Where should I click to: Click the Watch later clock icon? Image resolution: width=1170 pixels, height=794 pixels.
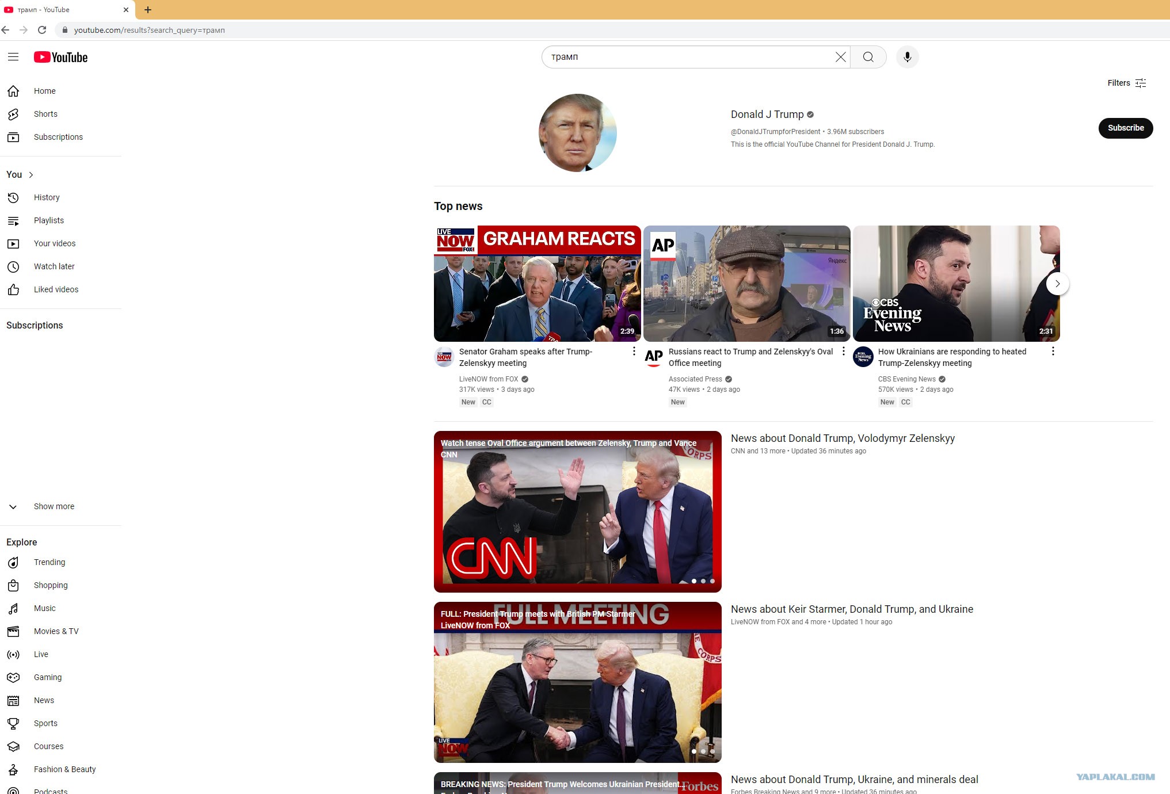point(13,266)
